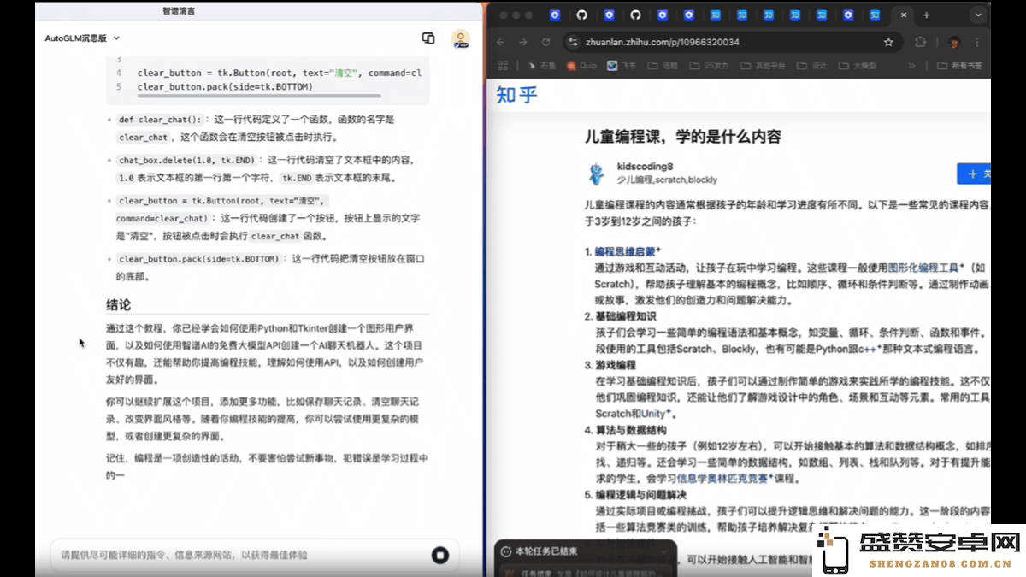Bookmark this page with the star icon

(x=888, y=42)
